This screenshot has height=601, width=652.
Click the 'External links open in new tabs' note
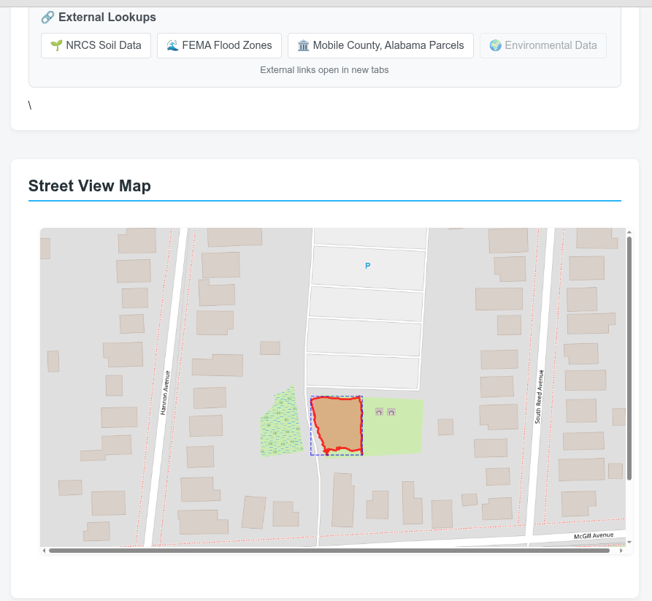pos(324,70)
